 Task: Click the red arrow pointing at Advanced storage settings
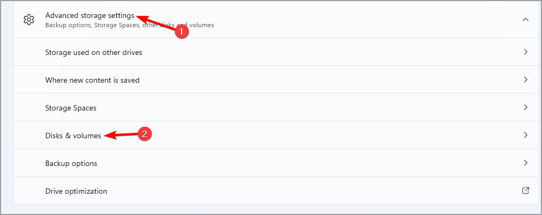point(155,21)
